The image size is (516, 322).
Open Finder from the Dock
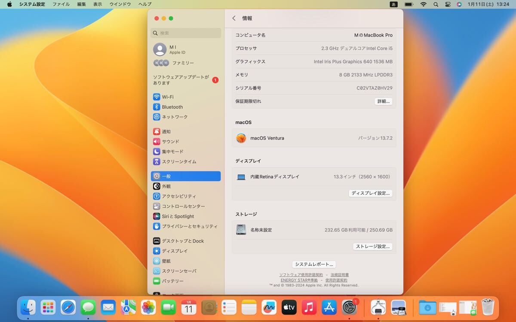tap(28, 307)
